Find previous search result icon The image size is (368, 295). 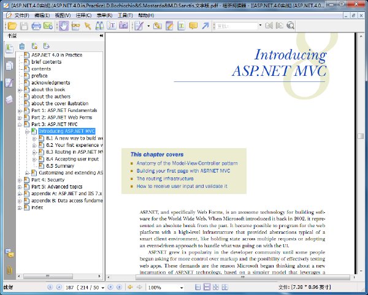click(269, 26)
